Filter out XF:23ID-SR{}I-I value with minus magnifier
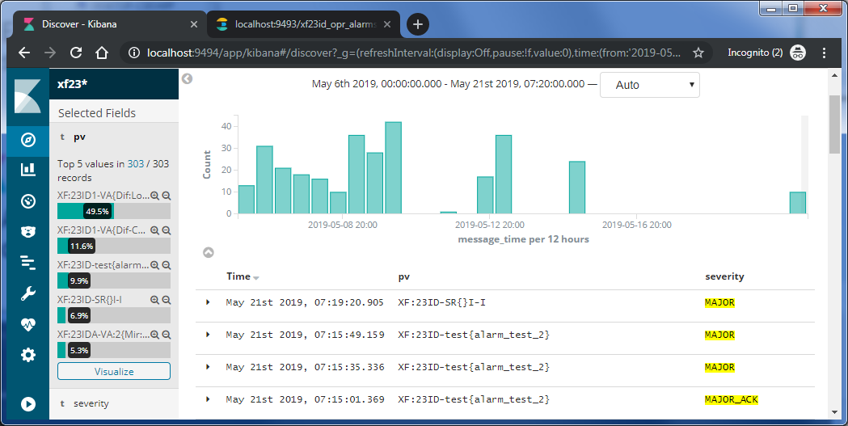 (x=166, y=300)
